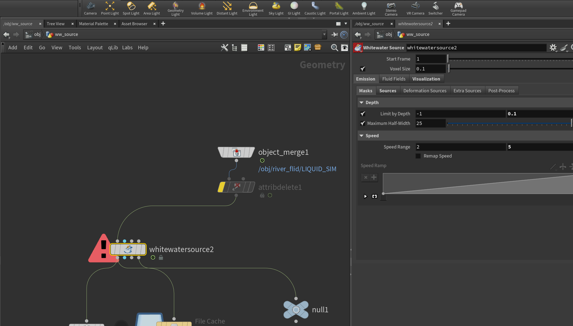Image resolution: width=573 pixels, height=326 pixels.
Task: Select the null1 node
Action: 296,310
